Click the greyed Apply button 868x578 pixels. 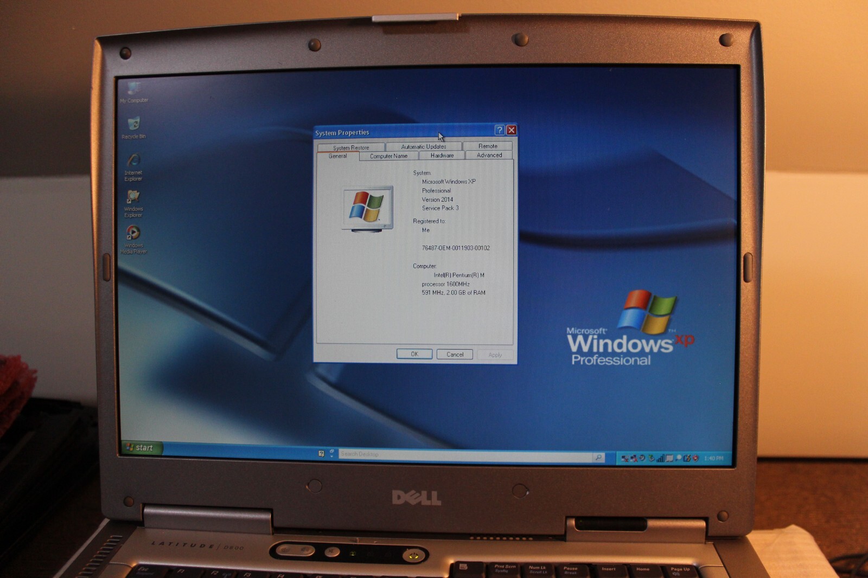point(495,355)
